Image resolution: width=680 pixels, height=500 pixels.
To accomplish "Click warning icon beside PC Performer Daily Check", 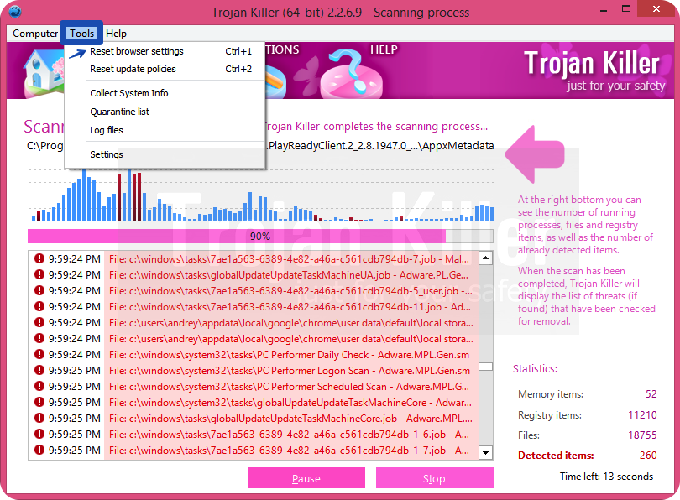I will pos(39,355).
